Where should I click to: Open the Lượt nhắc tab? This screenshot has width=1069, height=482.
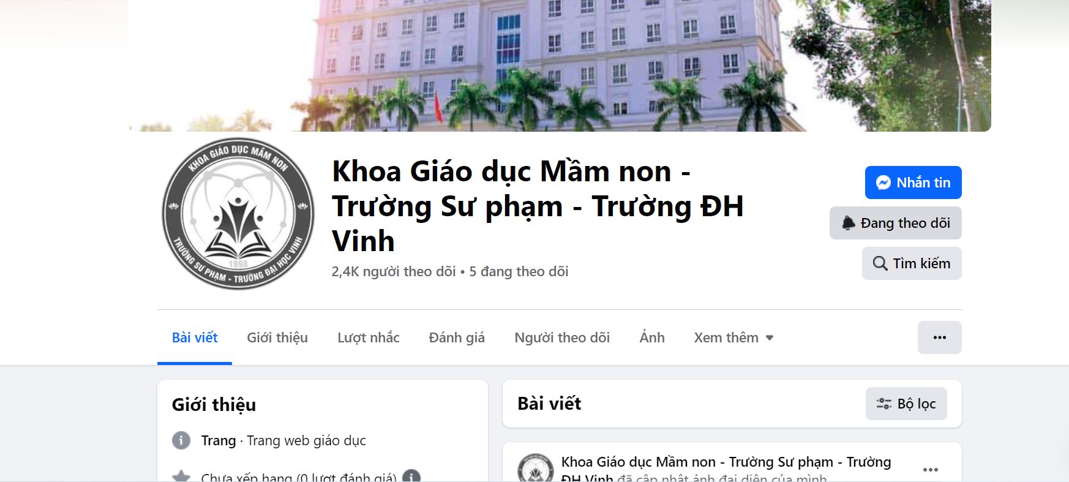[368, 337]
